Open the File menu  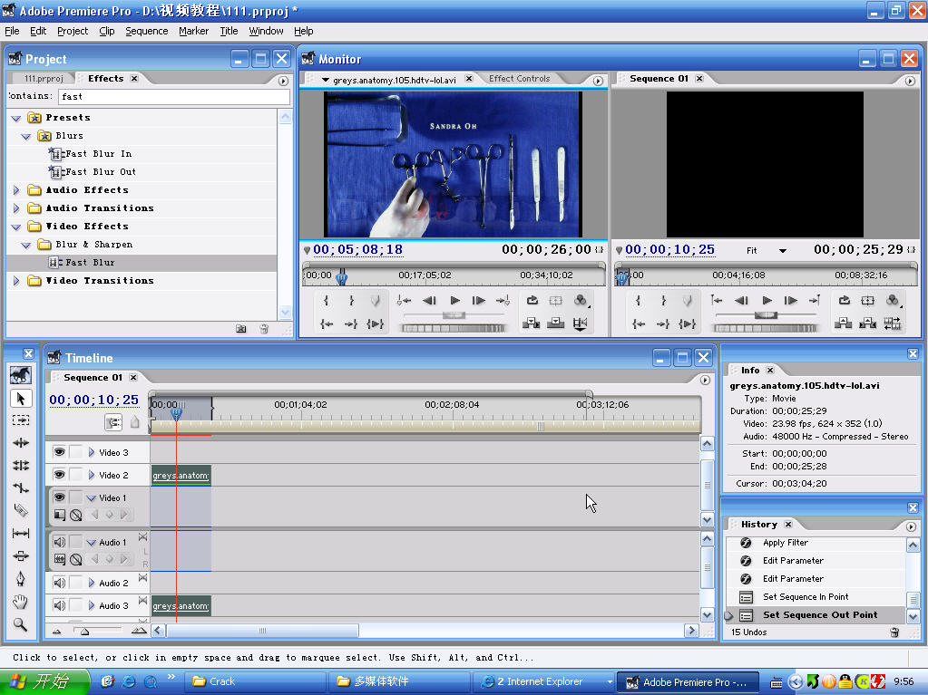coord(12,31)
